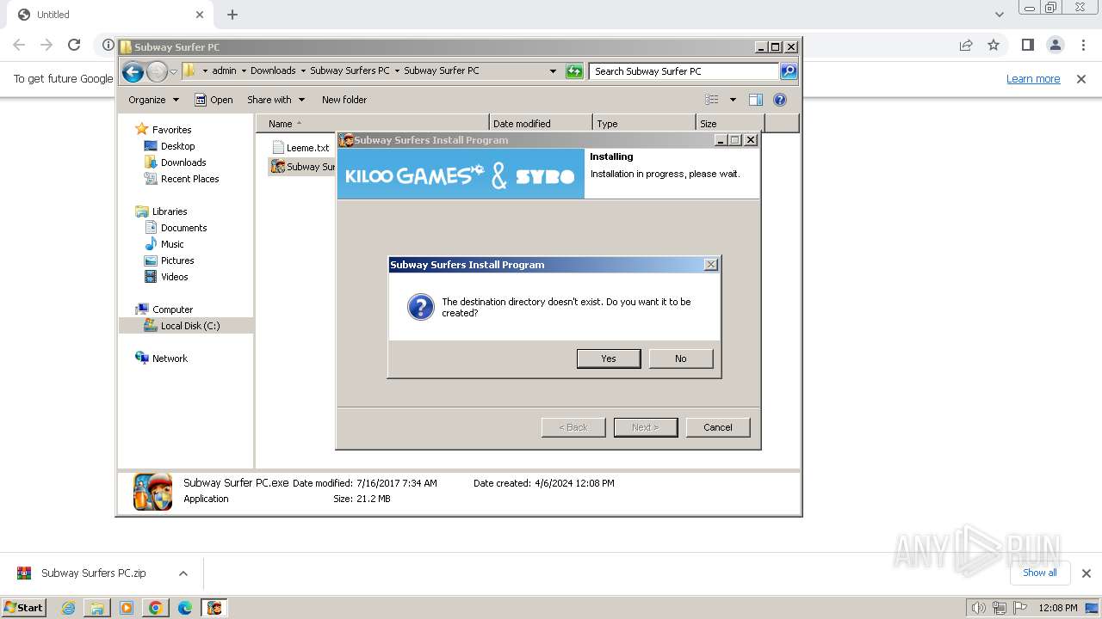This screenshot has height=619, width=1102.
Task: Select Recent Places in navigation pane
Action: 189,179
